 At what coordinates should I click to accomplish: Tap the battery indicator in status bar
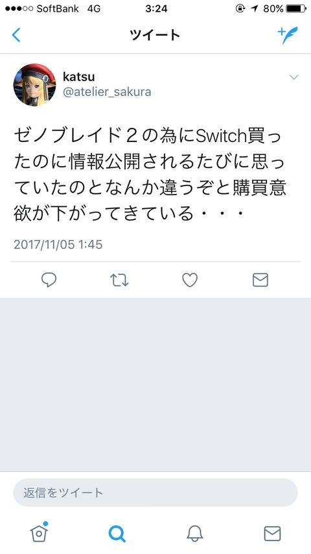pos(296,8)
